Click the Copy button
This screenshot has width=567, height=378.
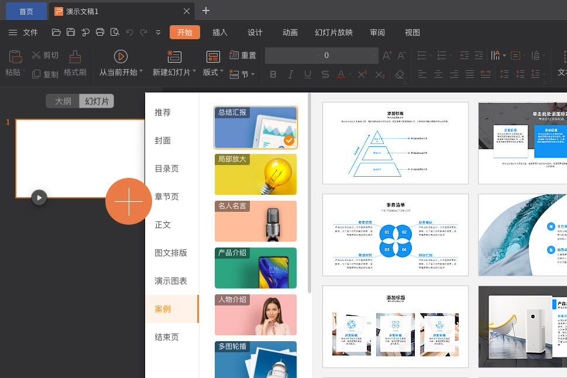point(45,74)
